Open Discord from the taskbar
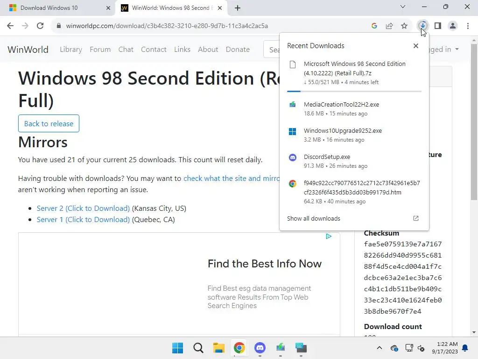 point(260,348)
